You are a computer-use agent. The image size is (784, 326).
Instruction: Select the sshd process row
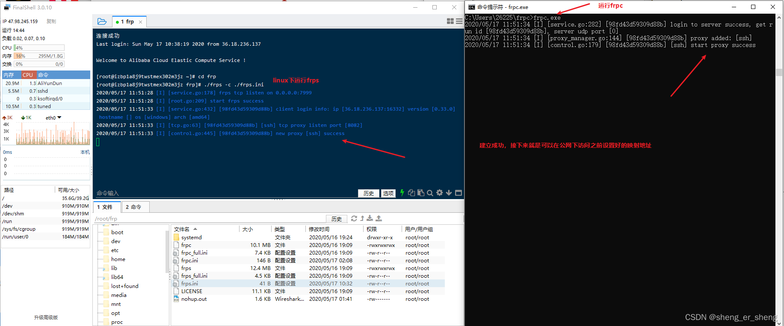point(46,91)
